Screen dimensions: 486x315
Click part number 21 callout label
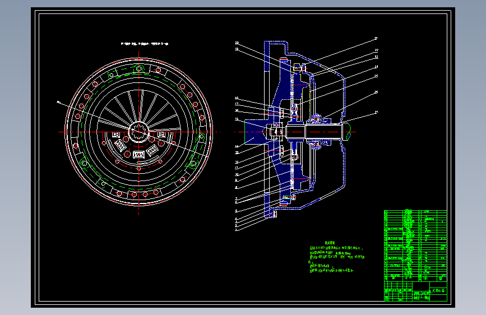click(x=376, y=39)
